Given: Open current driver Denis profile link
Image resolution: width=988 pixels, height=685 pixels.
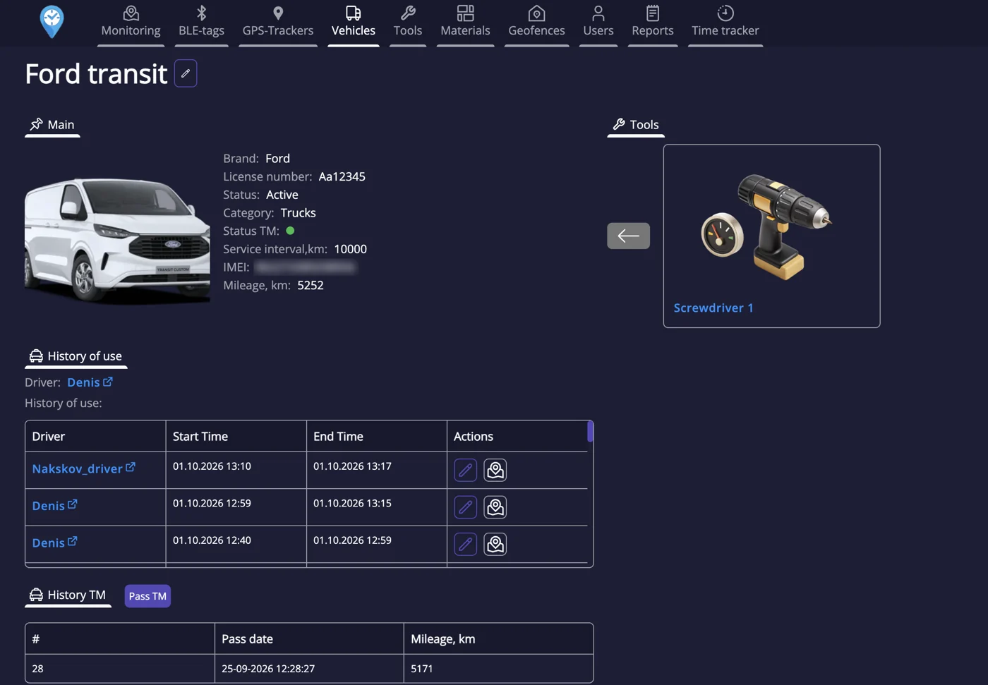Looking at the screenshot, I should click(x=90, y=382).
